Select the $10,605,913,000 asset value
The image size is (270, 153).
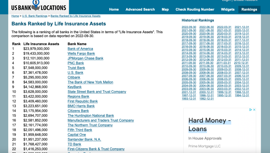pyautogui.click(x=36, y=63)
